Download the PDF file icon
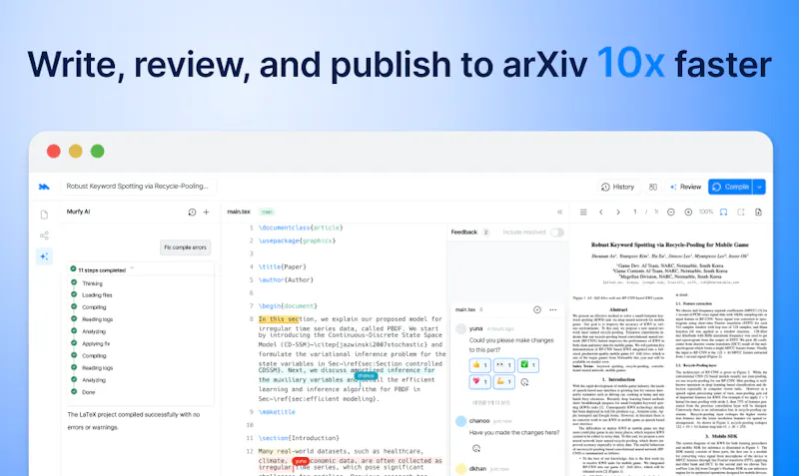The image size is (799, 476). (758, 212)
